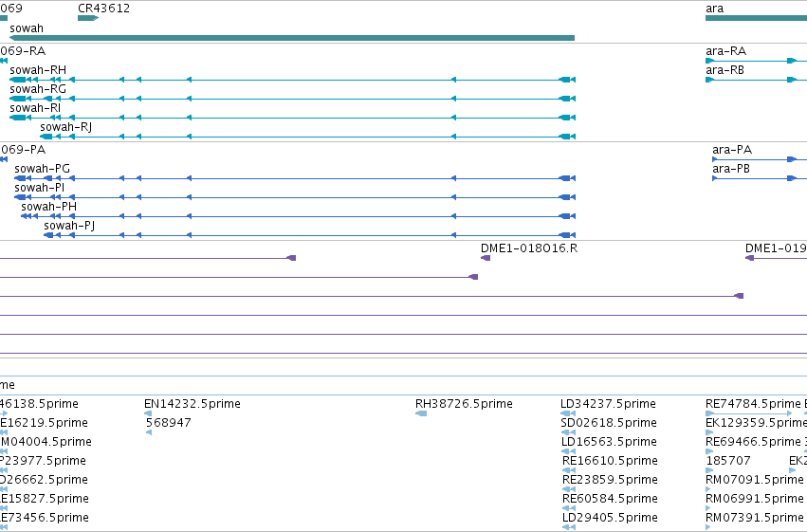This screenshot has height=532, width=807.
Task: Click the ara-RA transcript label
Action: tap(725, 51)
